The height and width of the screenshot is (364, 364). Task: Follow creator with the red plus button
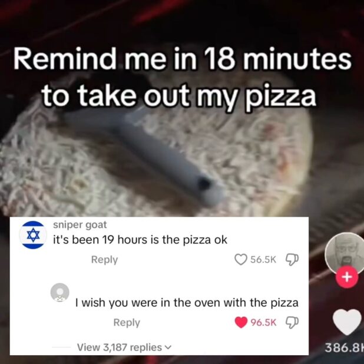coord(347,277)
